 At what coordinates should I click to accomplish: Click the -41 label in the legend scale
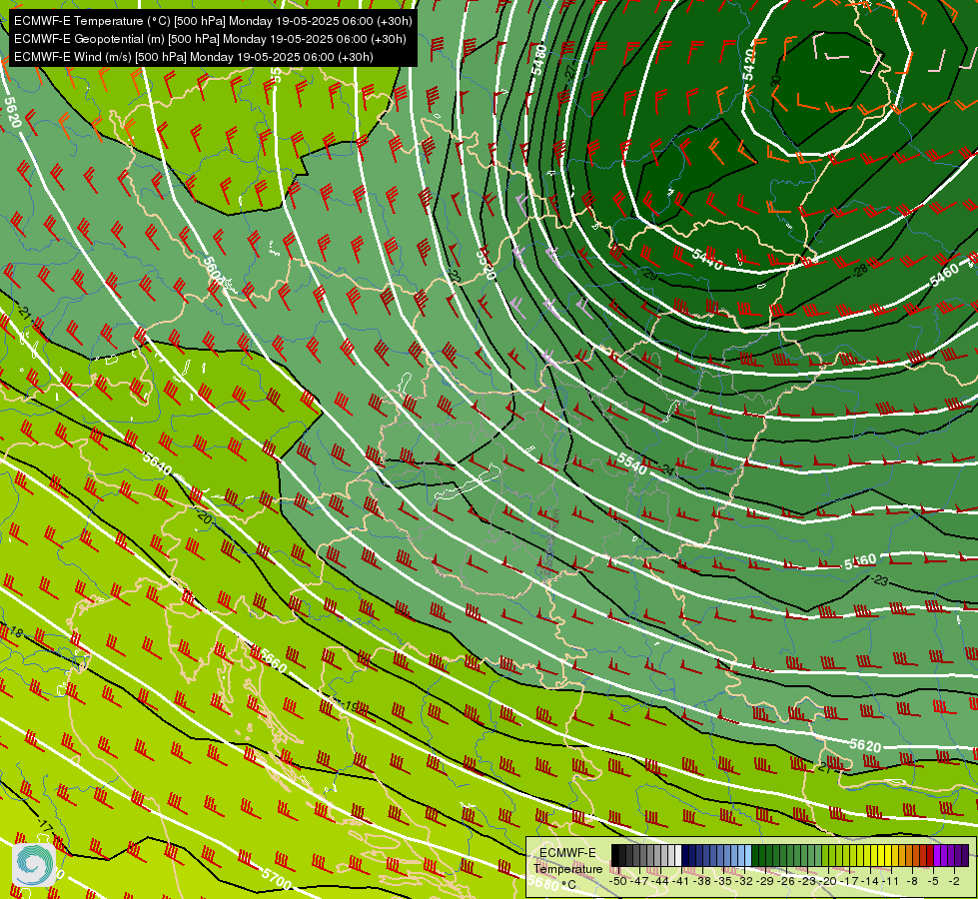[x=680, y=881]
